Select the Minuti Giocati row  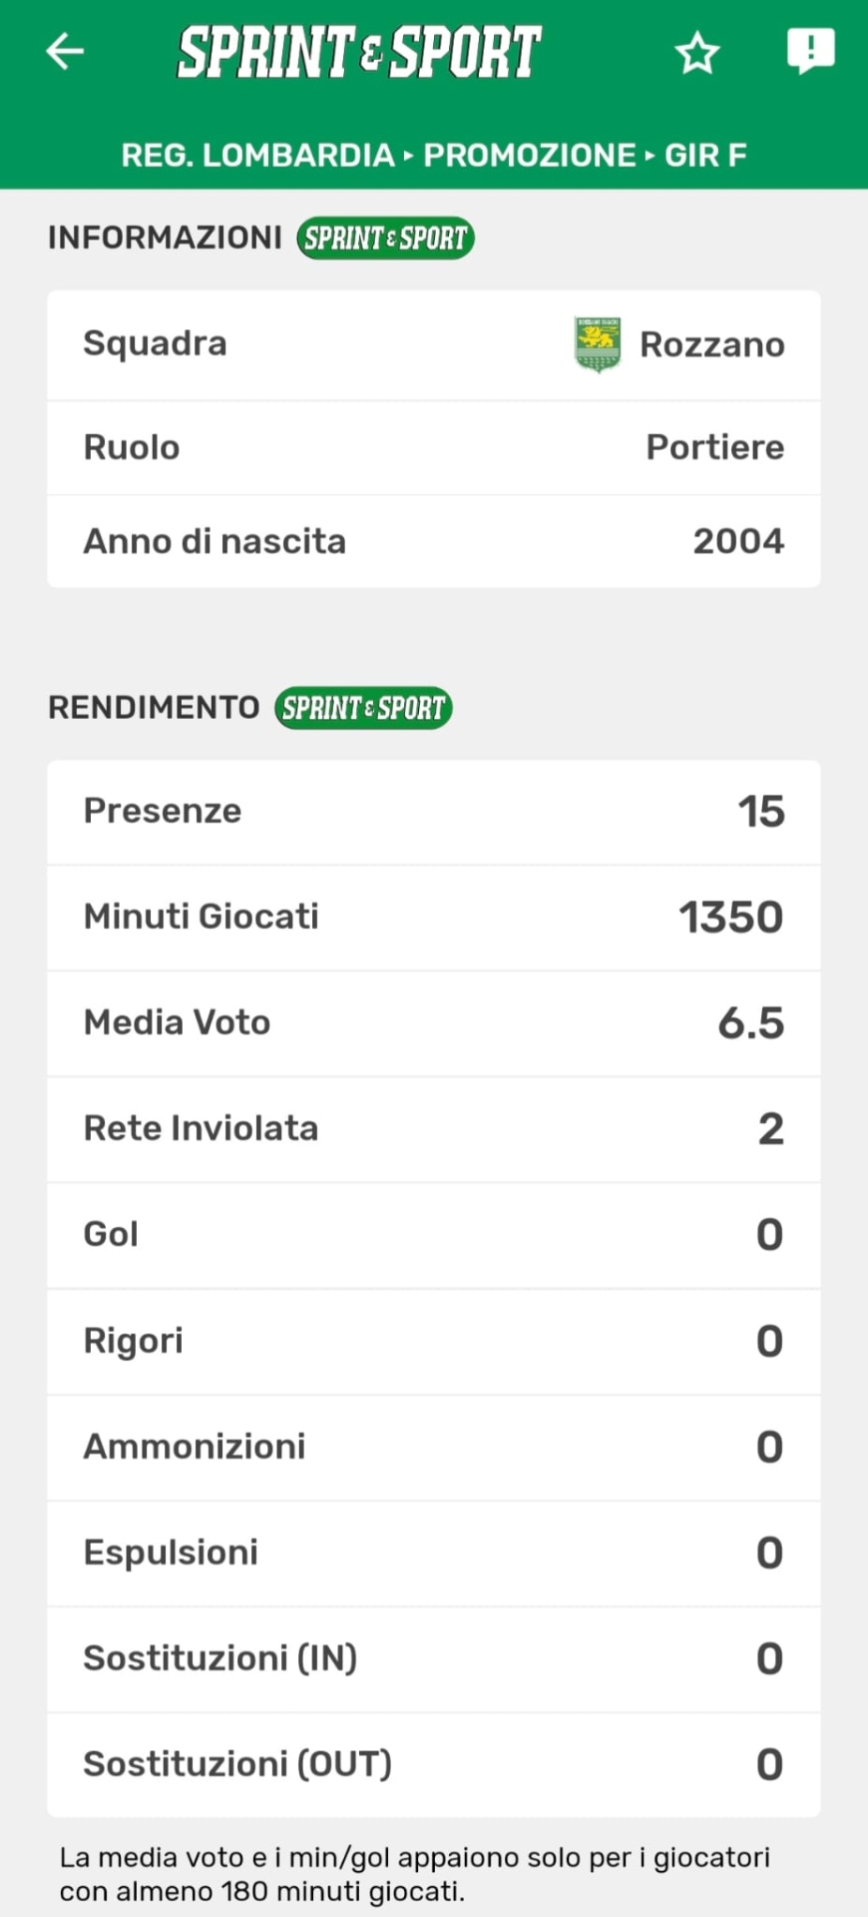[433, 917]
